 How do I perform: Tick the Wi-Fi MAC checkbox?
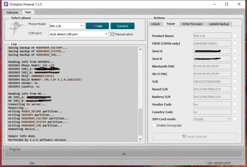click(235, 74)
